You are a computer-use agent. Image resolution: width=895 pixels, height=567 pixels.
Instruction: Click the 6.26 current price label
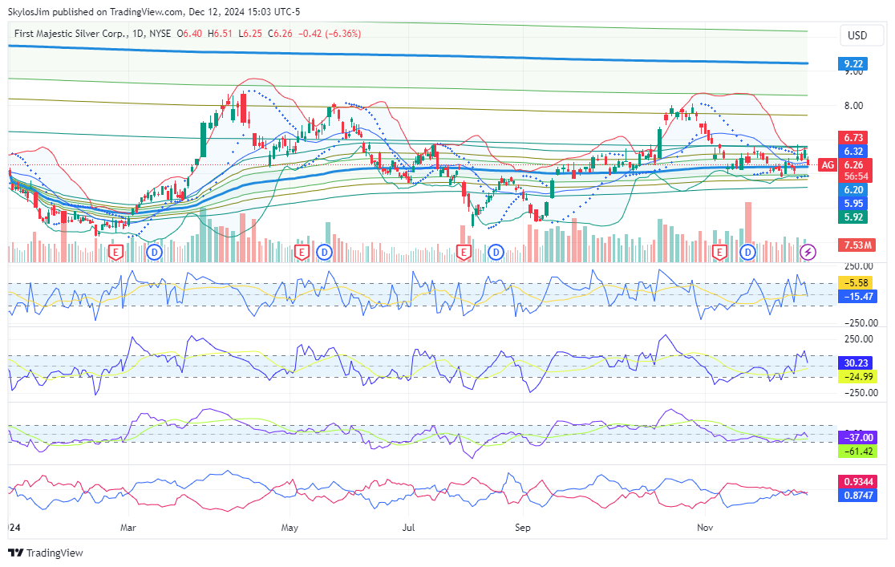[x=854, y=165]
